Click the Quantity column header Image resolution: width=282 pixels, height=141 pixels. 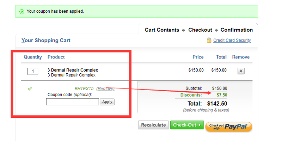(x=33, y=57)
